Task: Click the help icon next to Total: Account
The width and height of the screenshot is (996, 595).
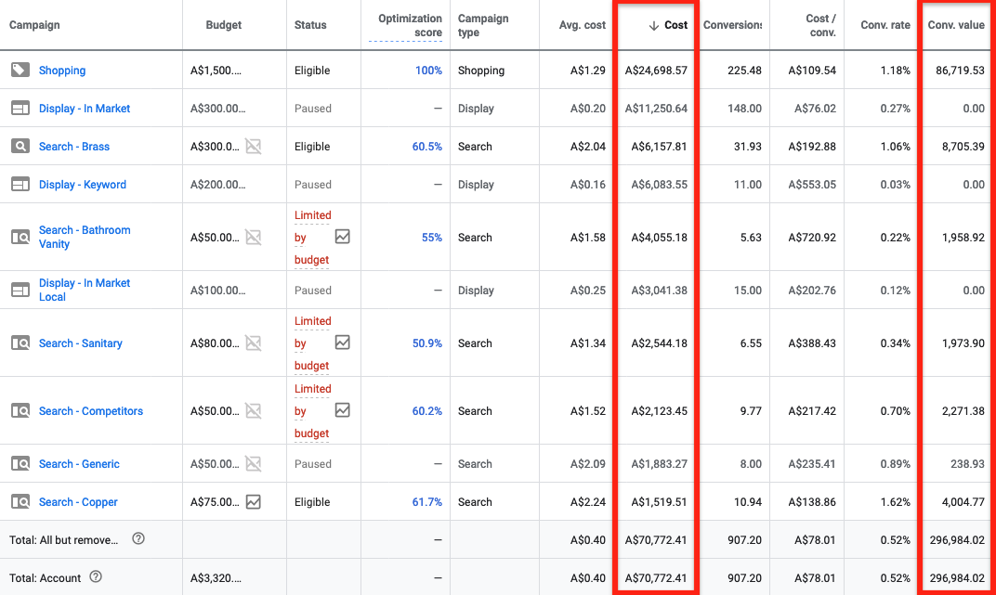Action: point(95,577)
